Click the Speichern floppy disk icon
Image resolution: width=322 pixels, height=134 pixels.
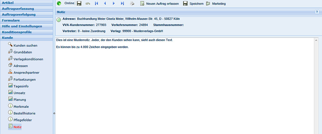click(x=185, y=4)
